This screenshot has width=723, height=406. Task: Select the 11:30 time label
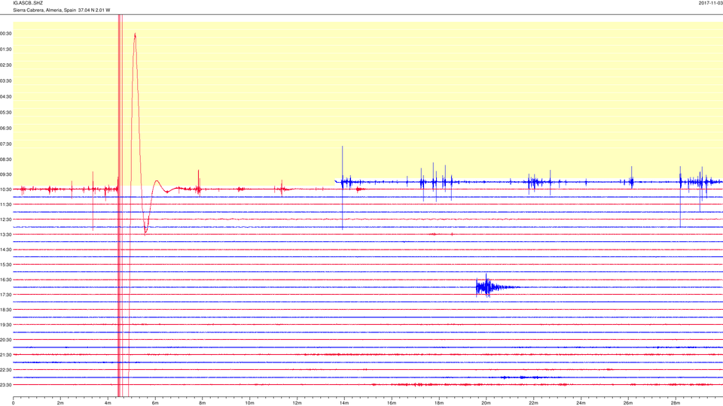[x=6, y=205]
